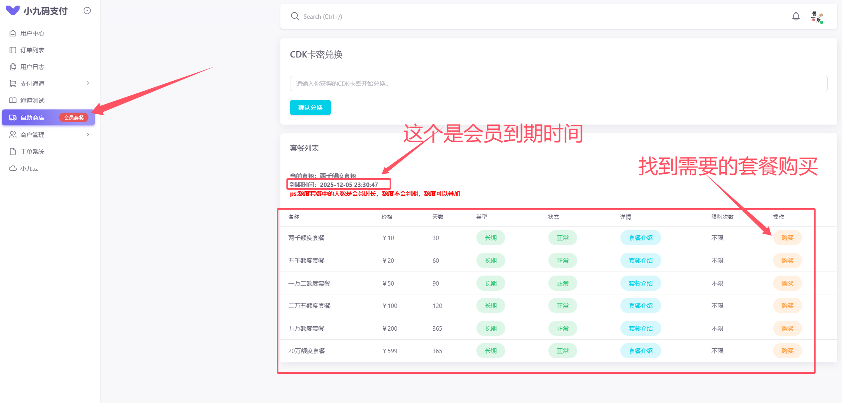Expand the 商户管理 submenu chevron
Screen dimensions: 842x403
pos(88,135)
